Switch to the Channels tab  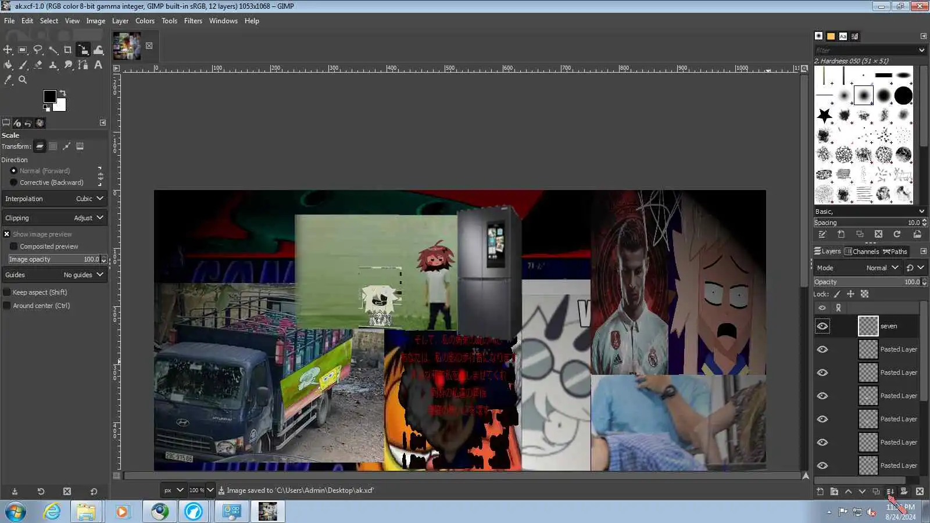pyautogui.click(x=862, y=252)
